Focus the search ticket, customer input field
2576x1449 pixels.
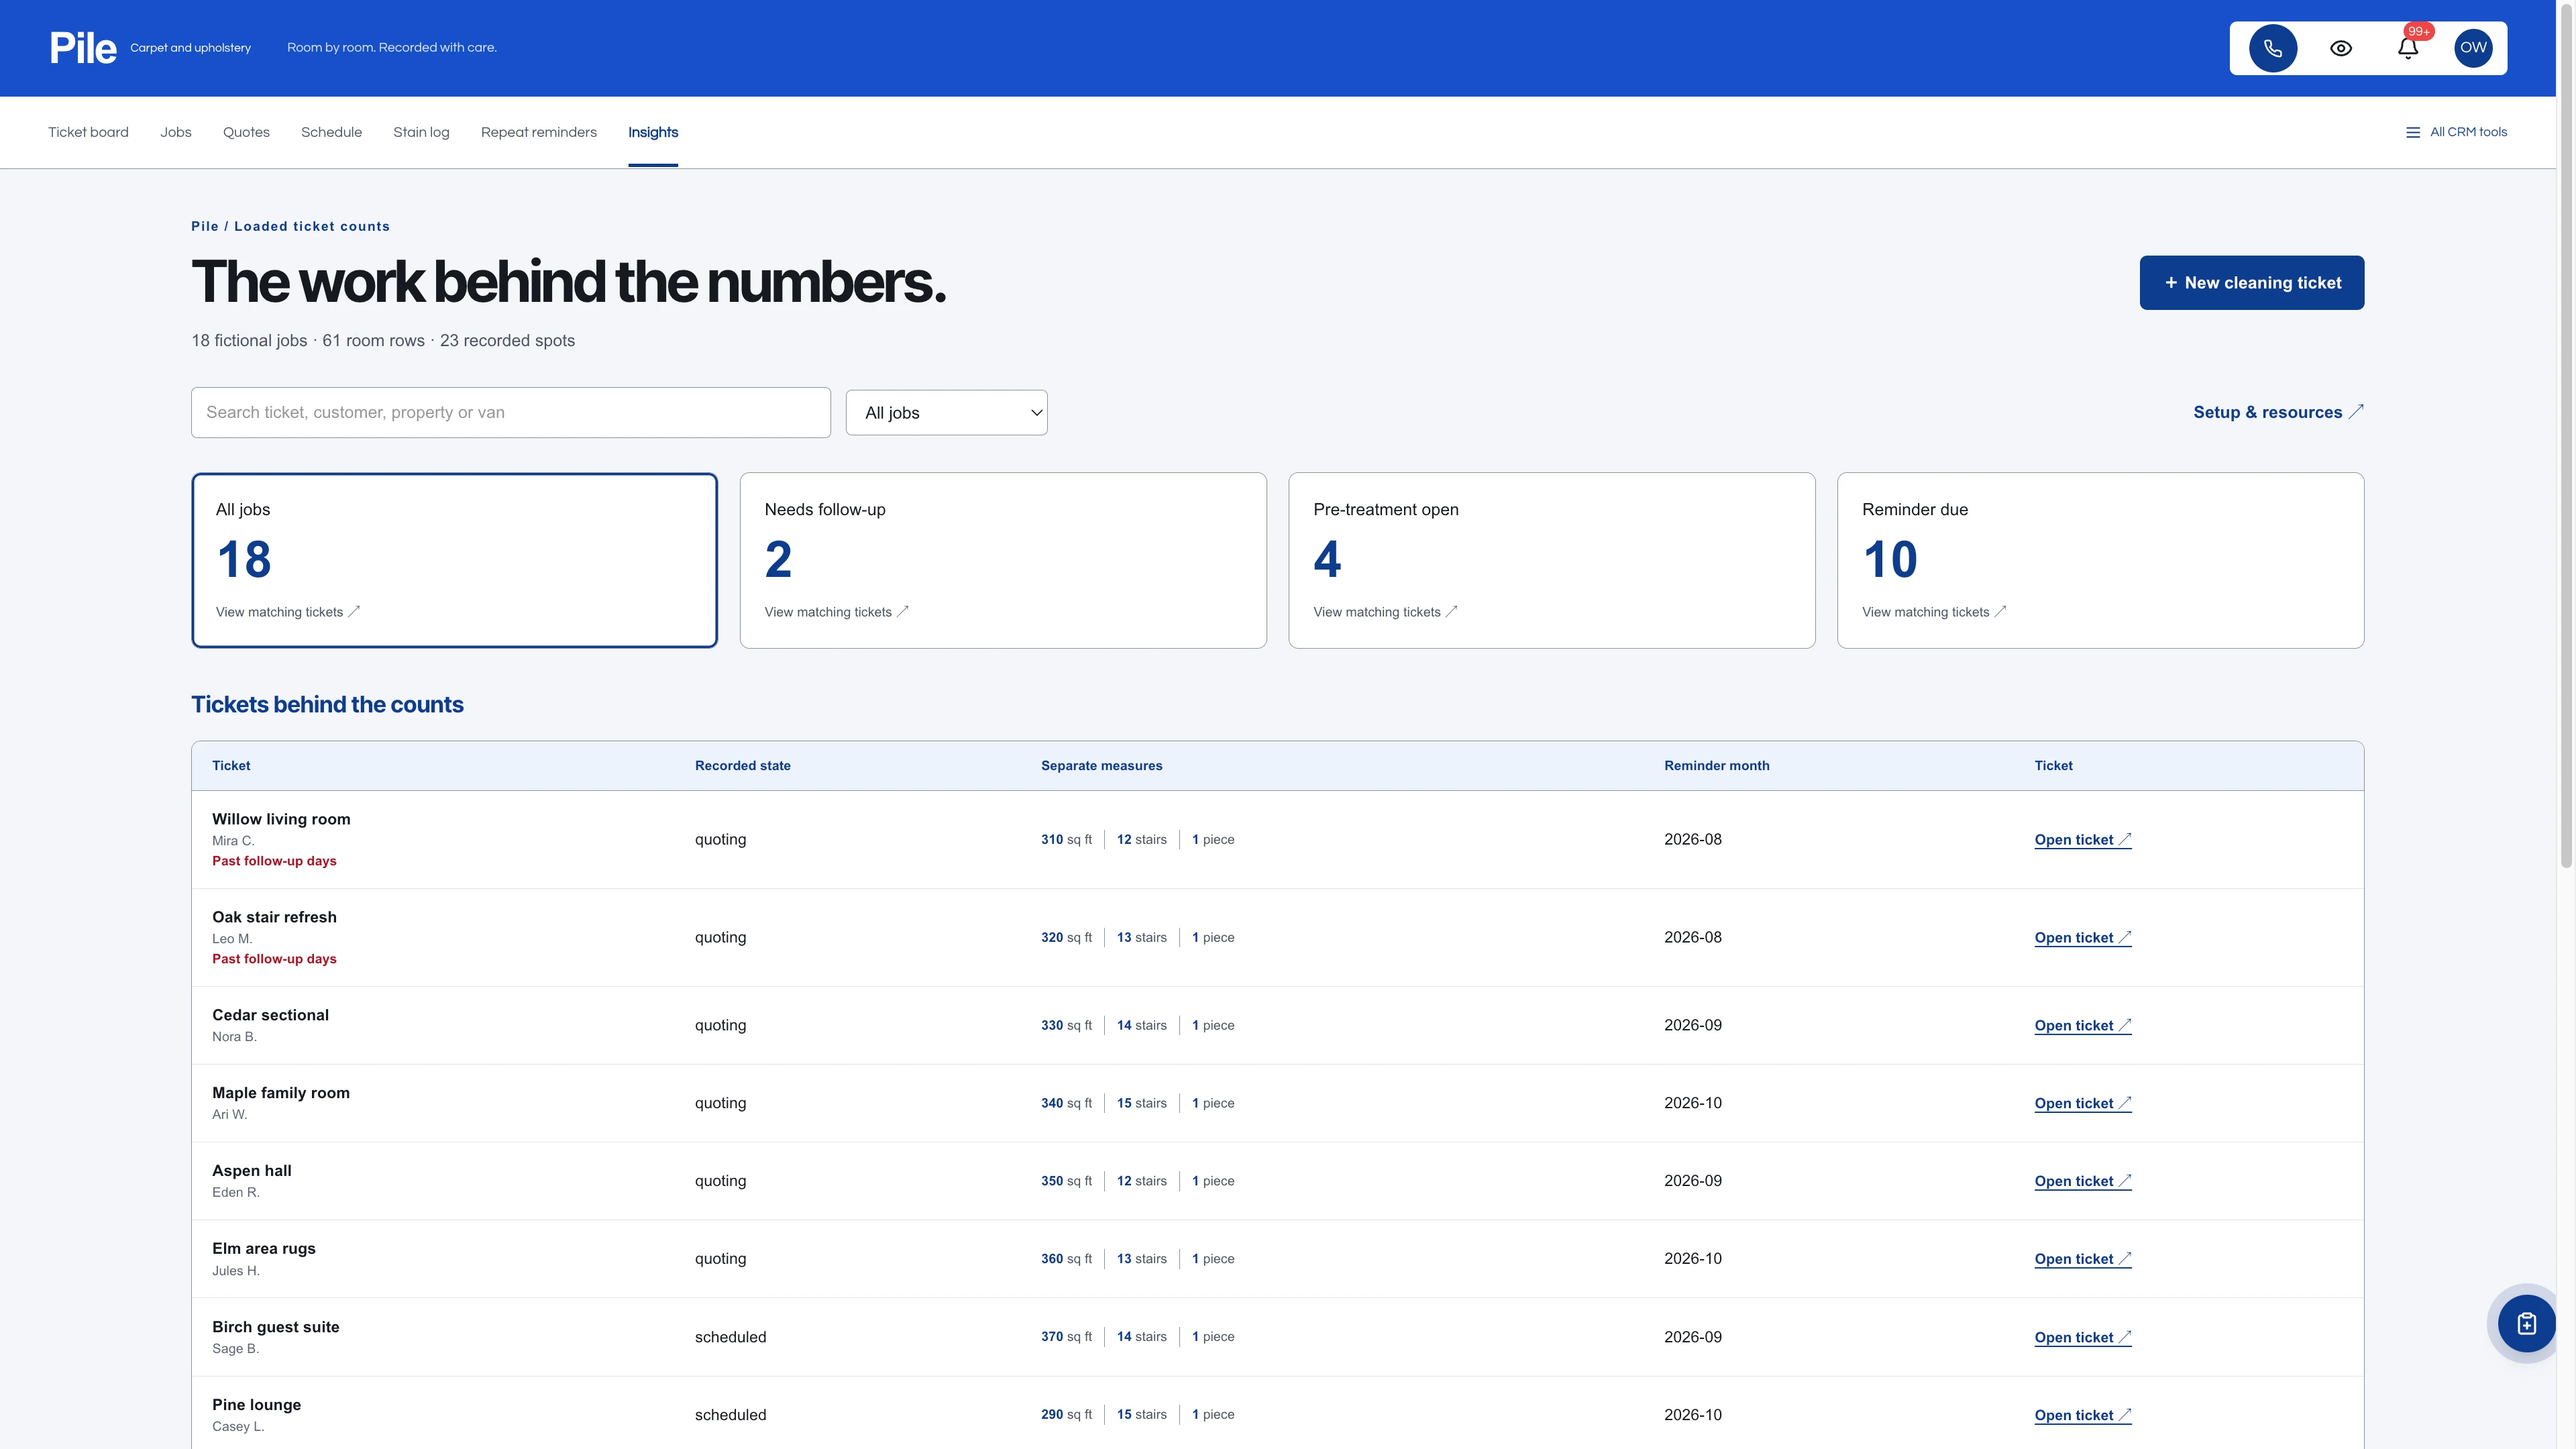point(511,412)
